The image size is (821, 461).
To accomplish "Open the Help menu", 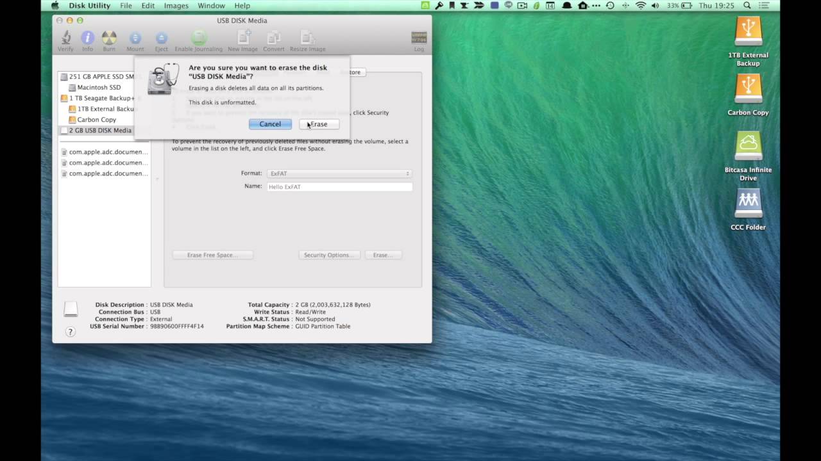I will (242, 5).
